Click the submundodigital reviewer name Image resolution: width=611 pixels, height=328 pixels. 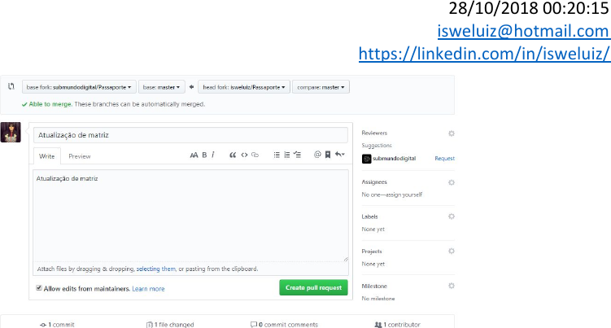pos(394,159)
